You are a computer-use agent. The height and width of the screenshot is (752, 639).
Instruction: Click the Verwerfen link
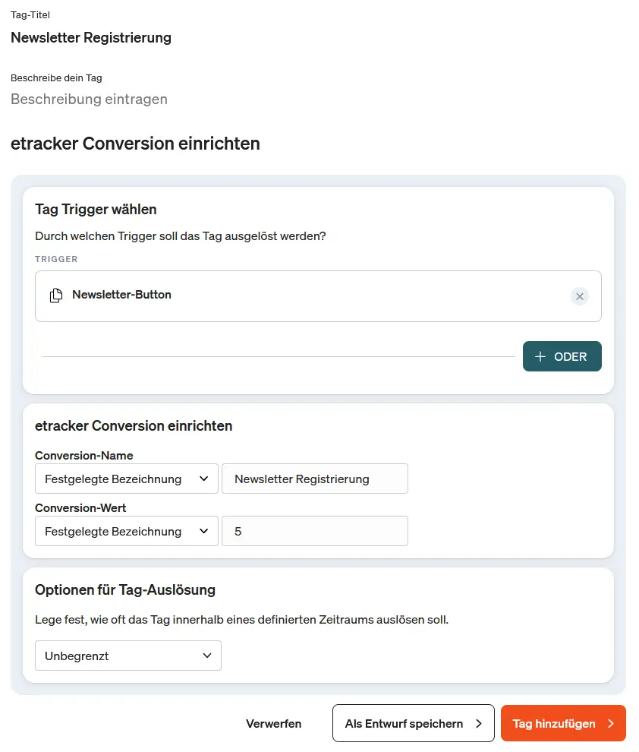[x=273, y=723]
